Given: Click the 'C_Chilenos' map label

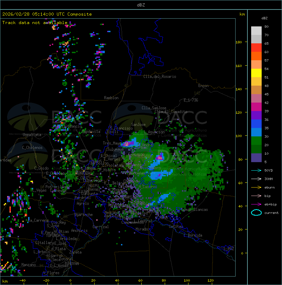Looking at the screenshot, I should point(32,148).
